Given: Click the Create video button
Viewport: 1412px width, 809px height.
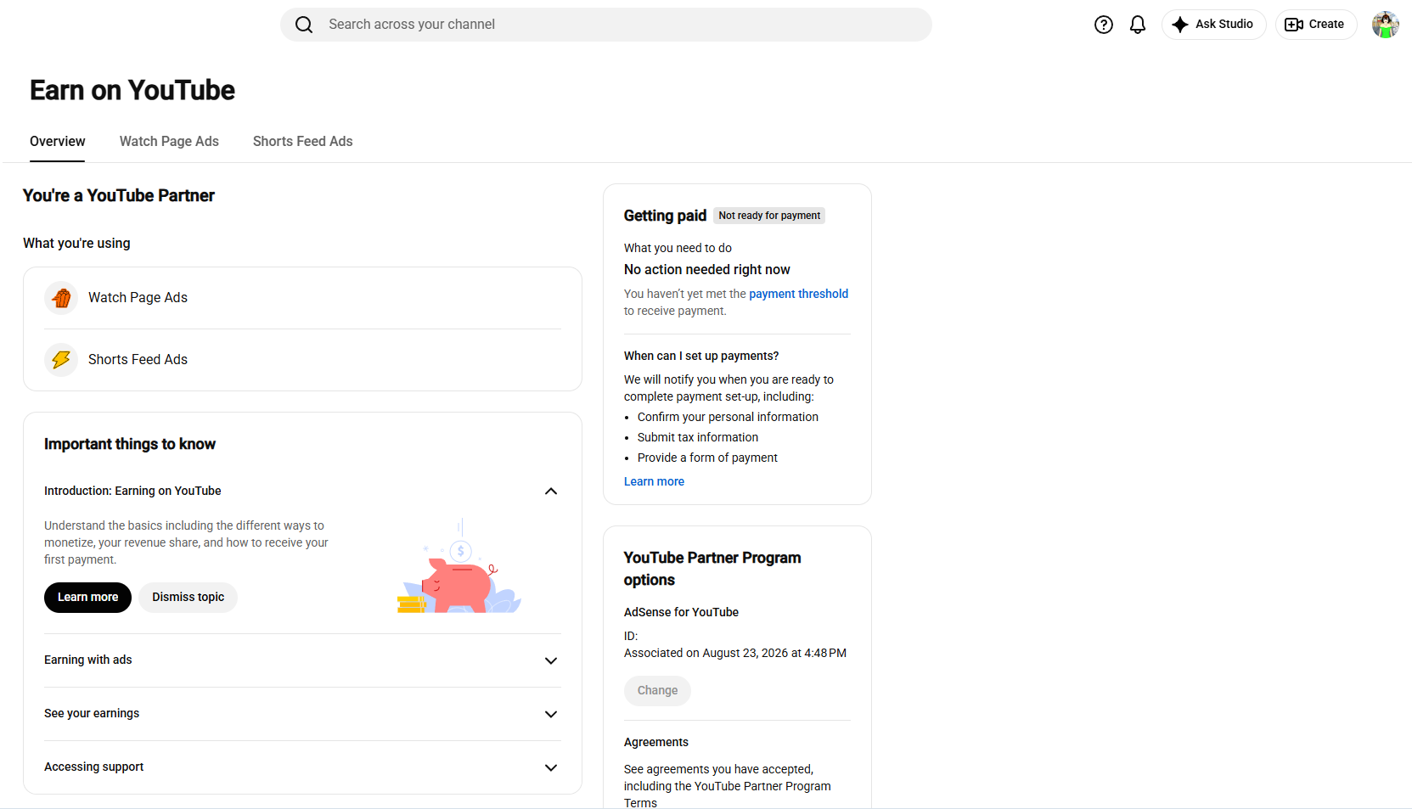Looking at the screenshot, I should pos(1315,25).
